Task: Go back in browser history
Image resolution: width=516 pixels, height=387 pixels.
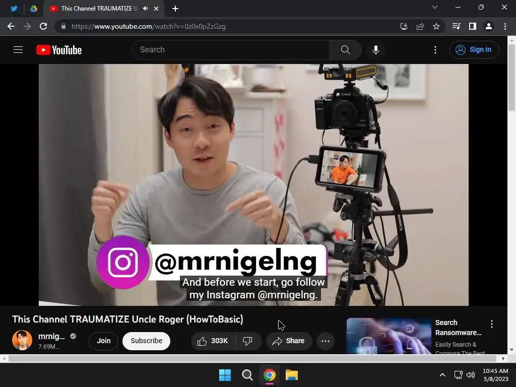Action: 11,26
